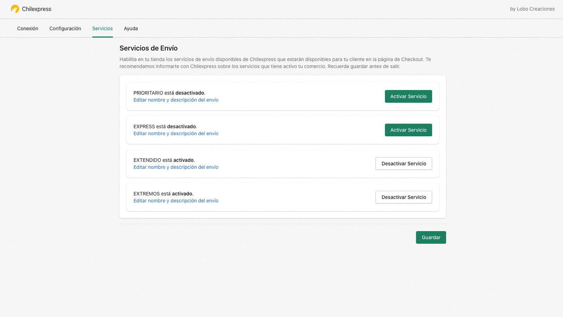Activate the PRIORITARIO shipping service
The image size is (563, 317).
408,96
